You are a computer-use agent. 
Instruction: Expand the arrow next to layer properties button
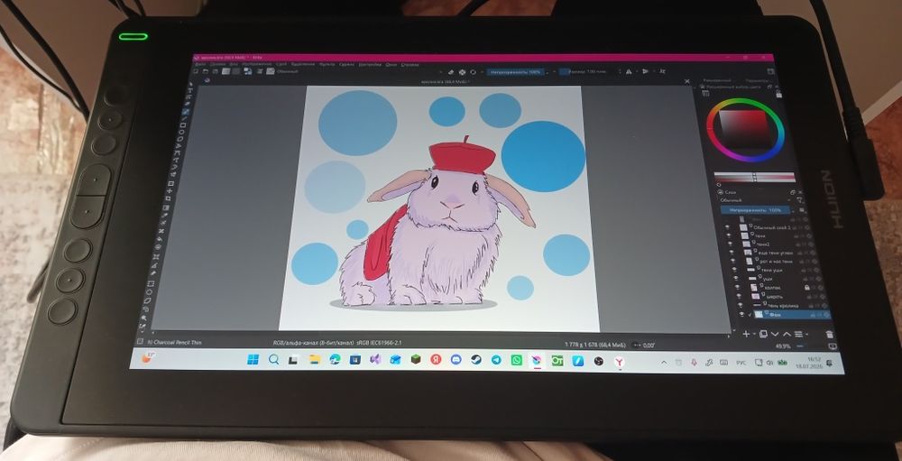(x=806, y=335)
